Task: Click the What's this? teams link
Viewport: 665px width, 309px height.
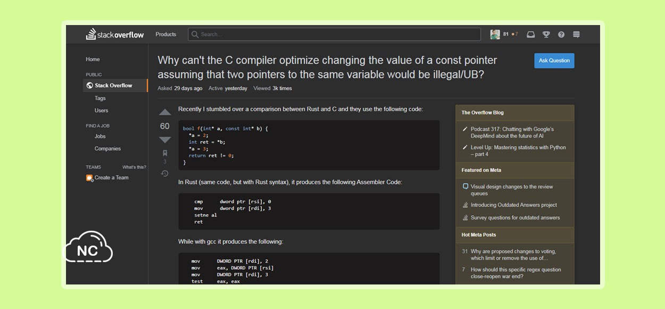Action: click(134, 167)
